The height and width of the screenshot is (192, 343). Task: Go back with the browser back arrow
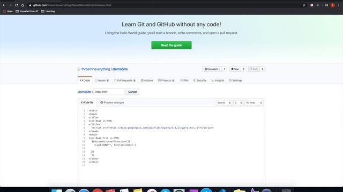click(4, 5)
